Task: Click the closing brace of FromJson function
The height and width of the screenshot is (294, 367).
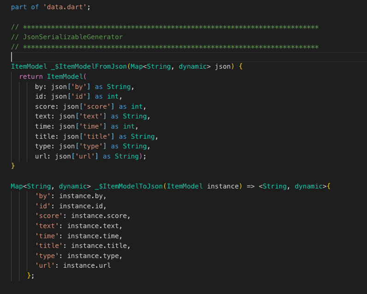Action: (13, 165)
